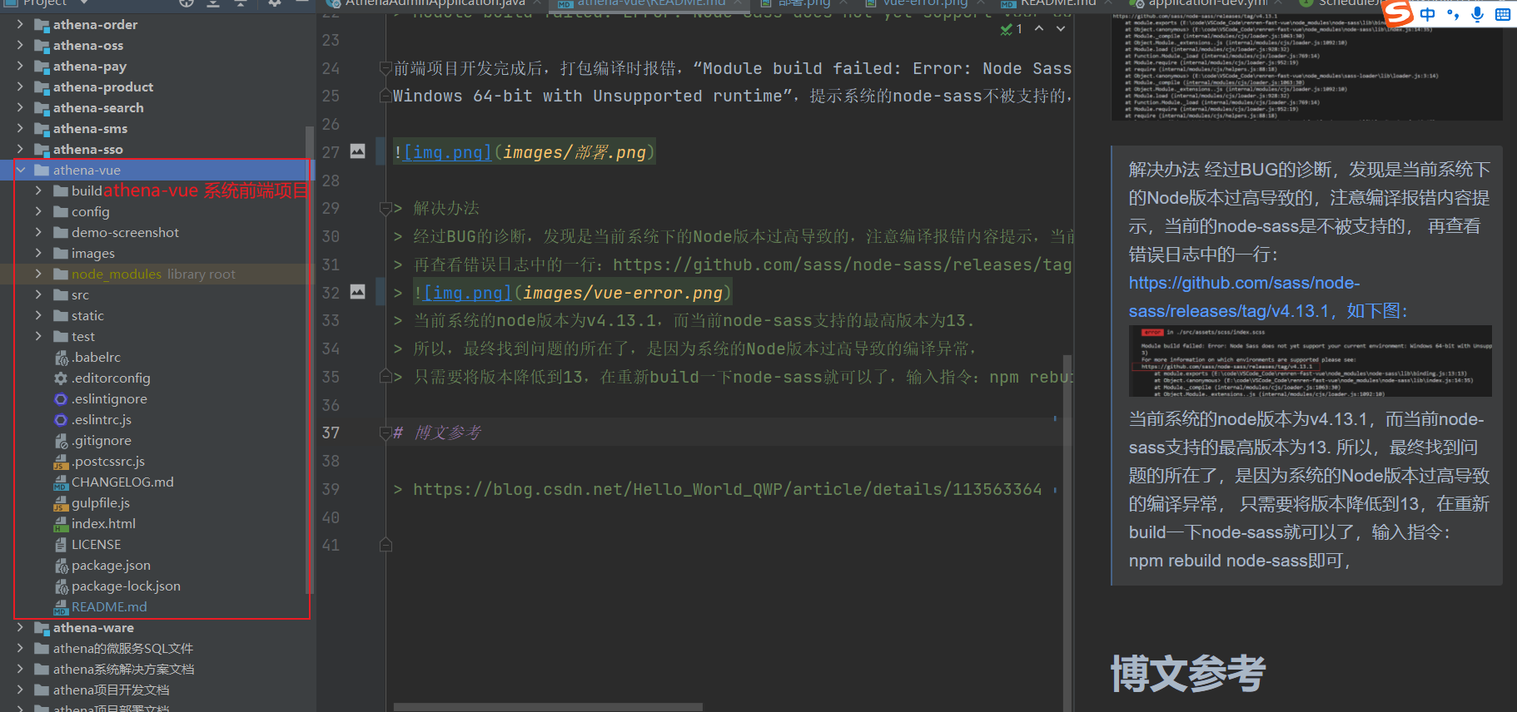
Task: Expand the athena-oss module
Action: (20, 45)
